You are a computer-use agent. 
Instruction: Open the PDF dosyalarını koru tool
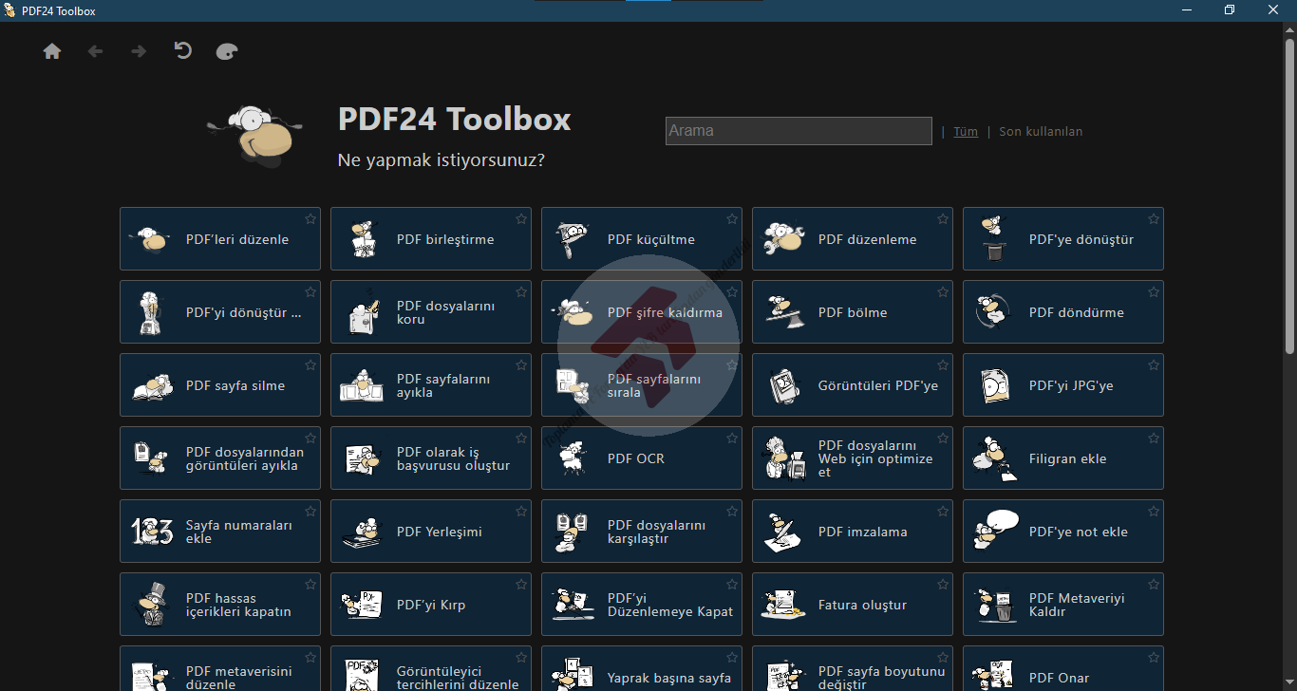tap(431, 312)
